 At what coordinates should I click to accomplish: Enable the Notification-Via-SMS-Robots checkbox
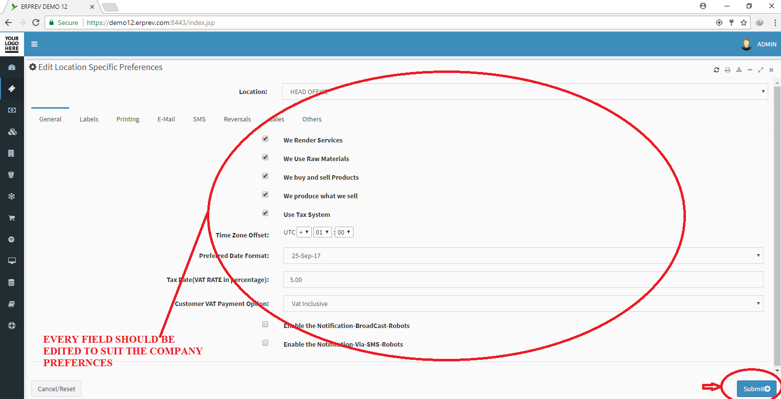[x=265, y=343]
